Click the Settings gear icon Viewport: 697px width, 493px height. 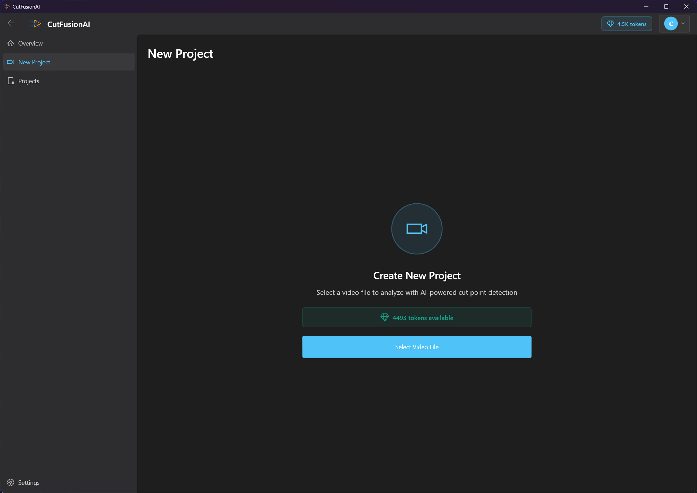(x=11, y=482)
